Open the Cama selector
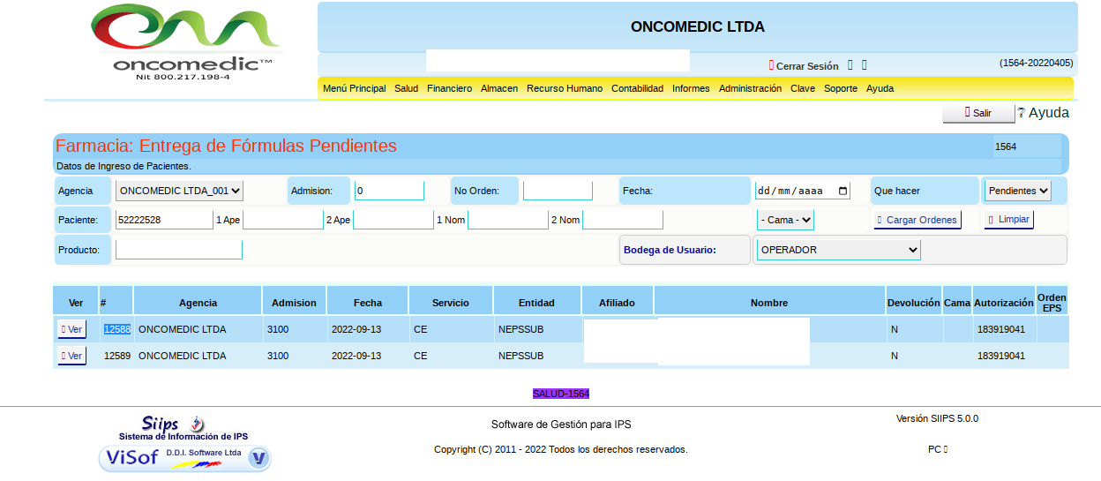The image size is (1101, 481). 785,220
